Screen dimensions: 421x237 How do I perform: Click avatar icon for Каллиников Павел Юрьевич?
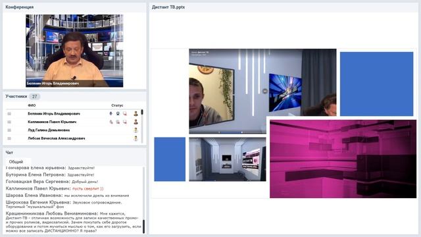tap(136, 122)
